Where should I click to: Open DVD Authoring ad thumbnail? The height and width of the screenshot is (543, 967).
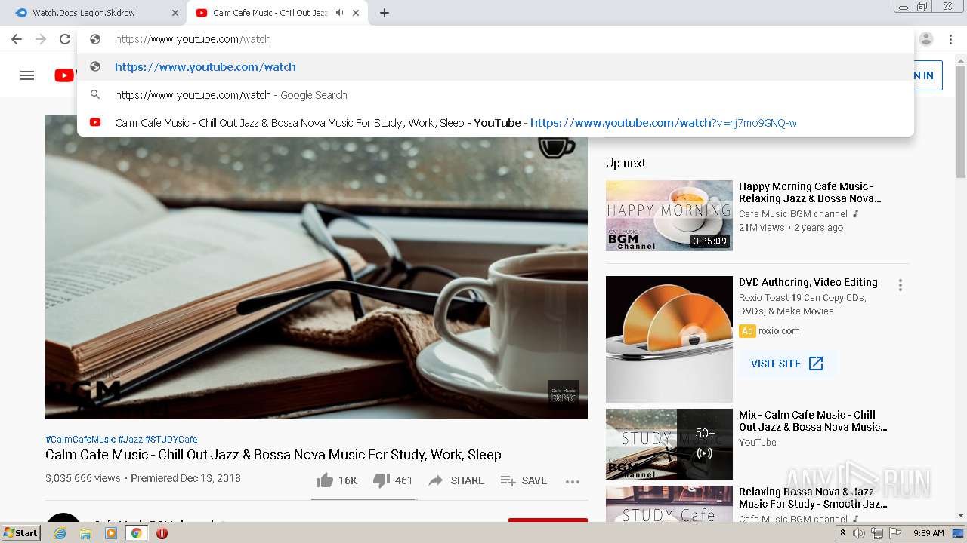point(669,339)
